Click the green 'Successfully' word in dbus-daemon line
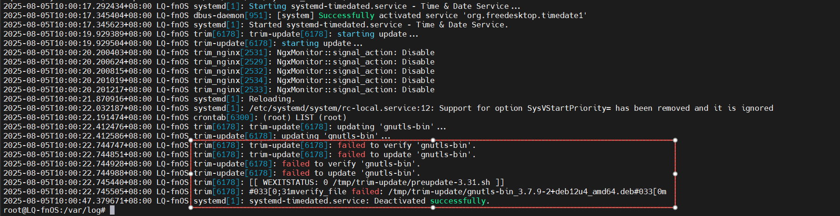 (x=346, y=15)
